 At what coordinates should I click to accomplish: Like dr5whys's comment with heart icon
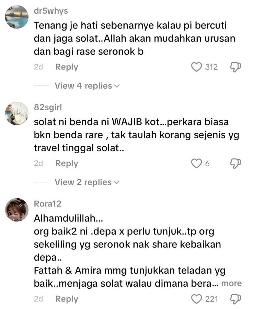click(196, 67)
